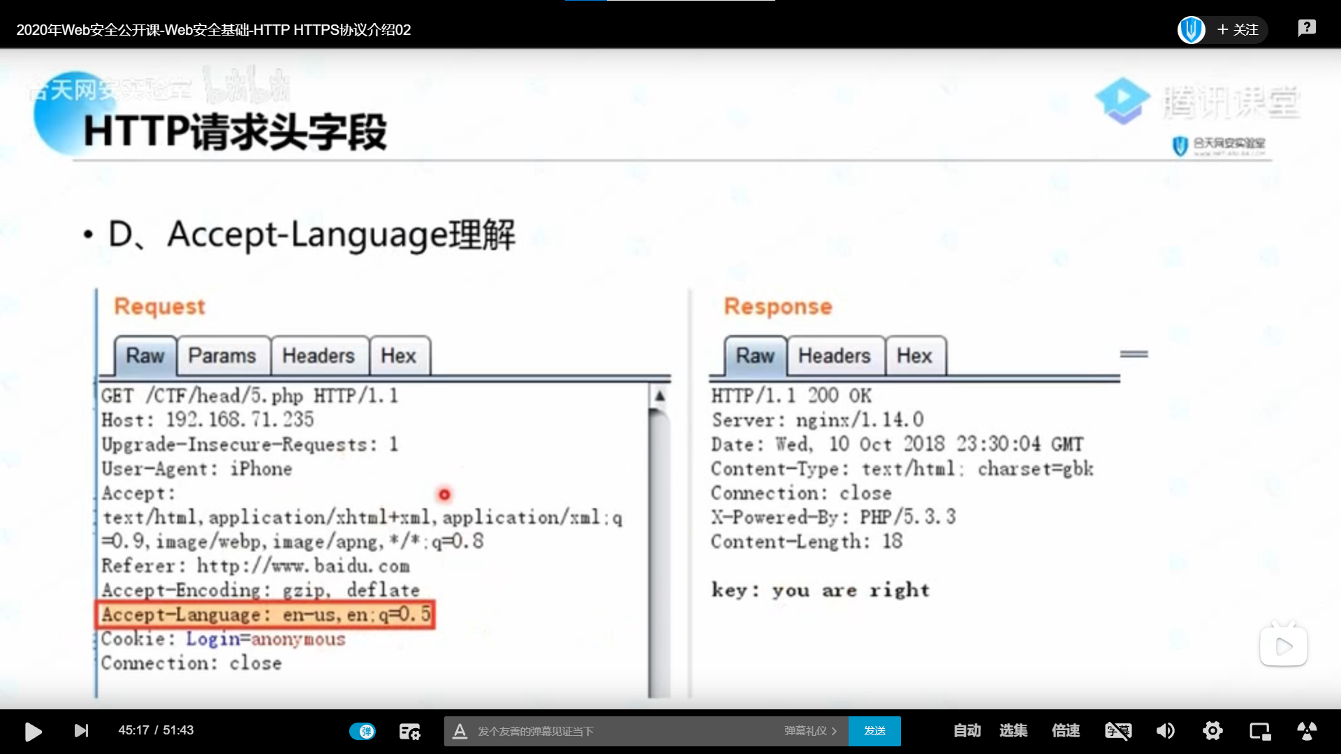
Task: Click the help question mark icon
Action: click(x=1307, y=28)
